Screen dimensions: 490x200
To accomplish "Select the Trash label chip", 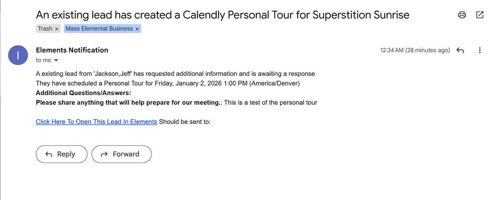I will pos(45,29).
